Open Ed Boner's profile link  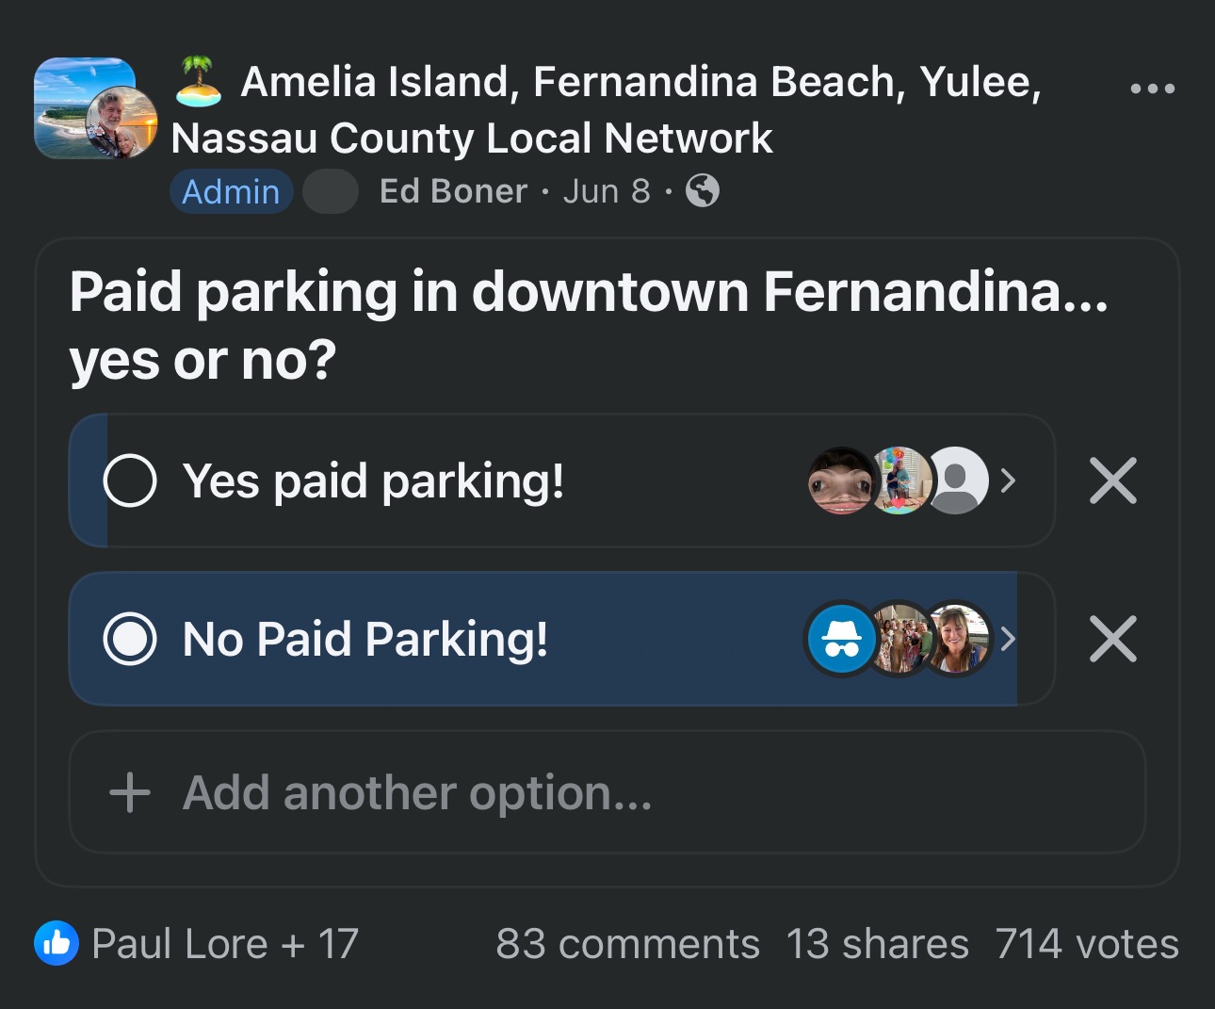(x=453, y=191)
